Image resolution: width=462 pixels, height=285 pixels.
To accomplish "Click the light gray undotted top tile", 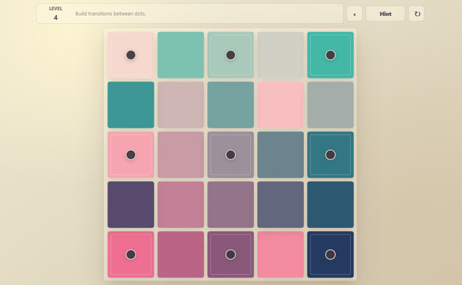I will point(281,55).
